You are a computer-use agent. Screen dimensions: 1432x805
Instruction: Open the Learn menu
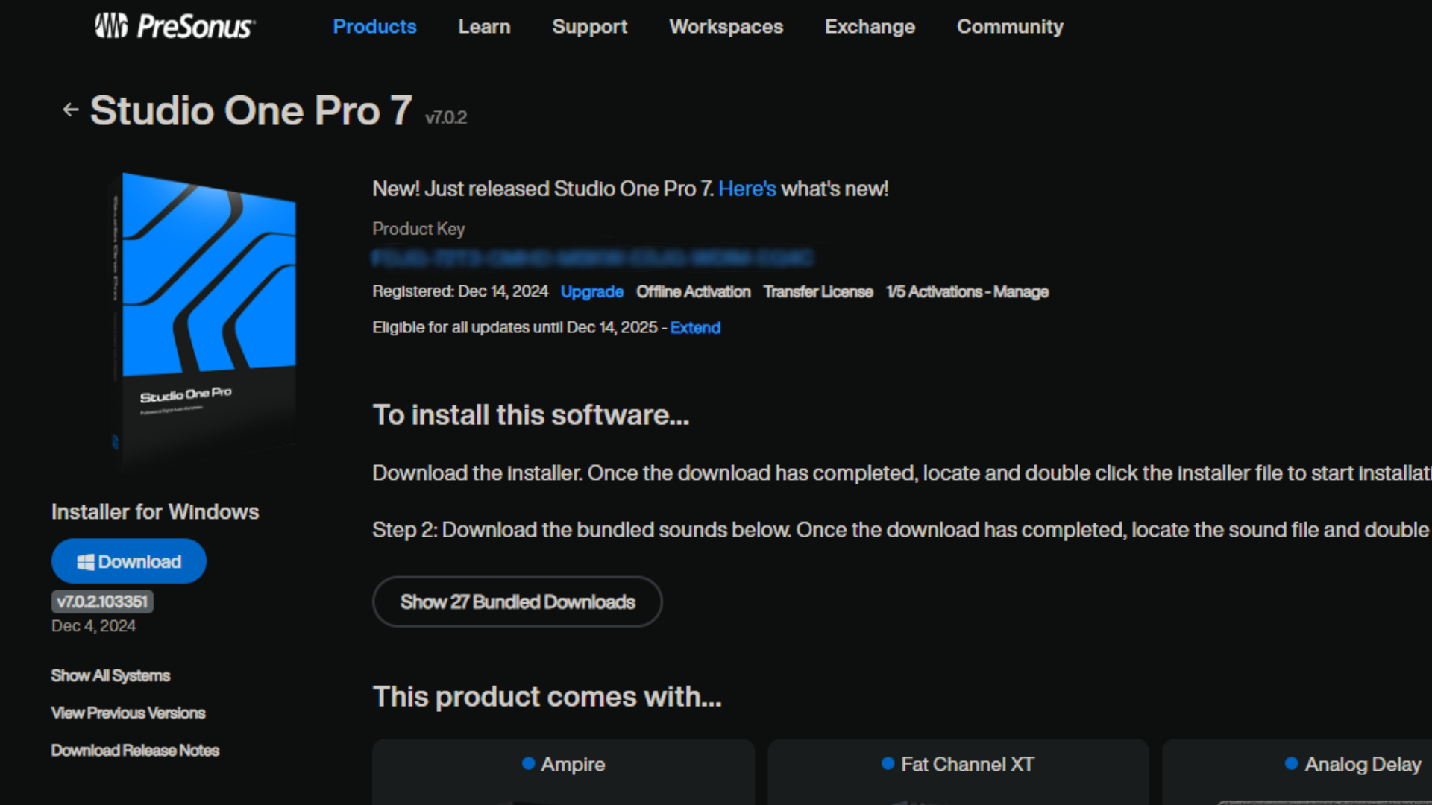[x=484, y=26]
